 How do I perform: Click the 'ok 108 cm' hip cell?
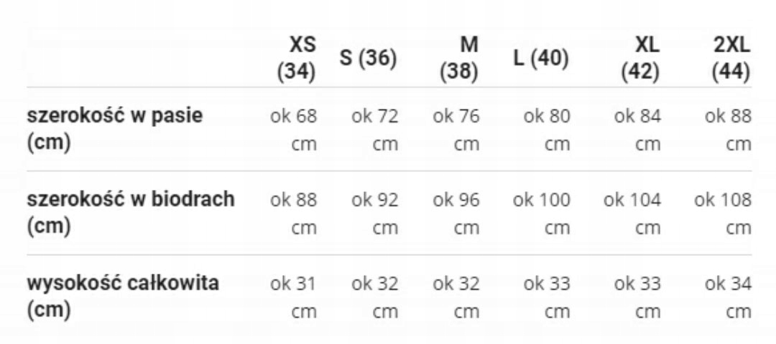(x=723, y=213)
